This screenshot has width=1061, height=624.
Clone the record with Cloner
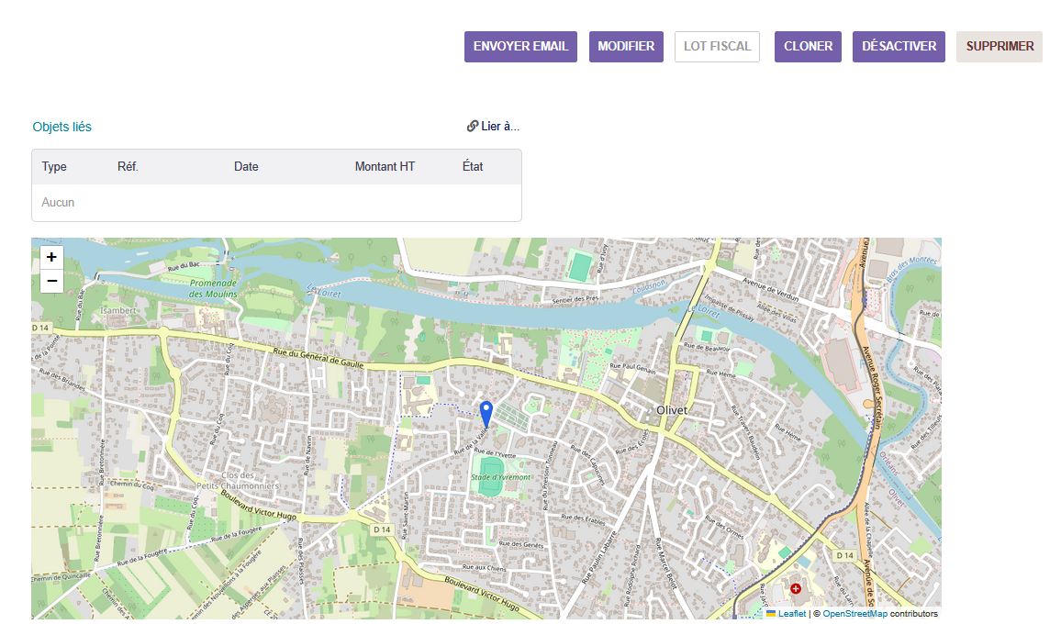pos(808,47)
